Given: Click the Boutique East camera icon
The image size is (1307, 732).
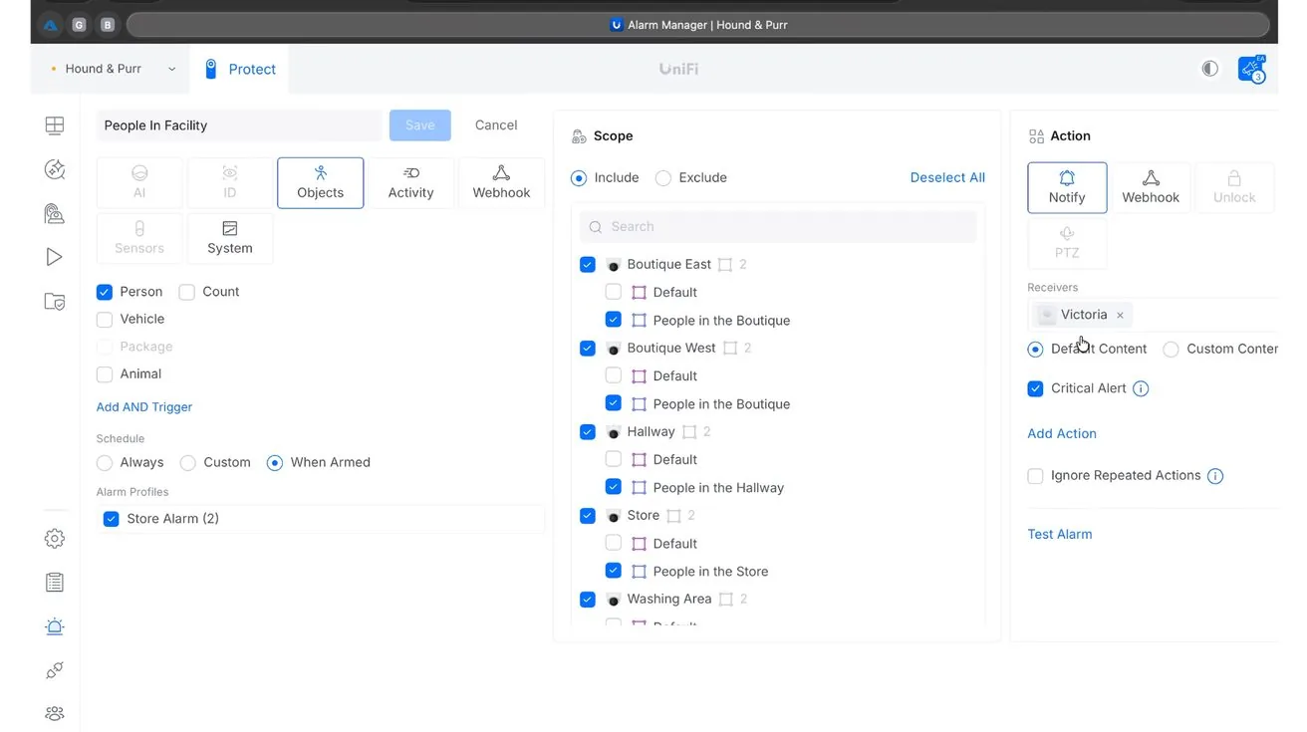Looking at the screenshot, I should coord(614,265).
